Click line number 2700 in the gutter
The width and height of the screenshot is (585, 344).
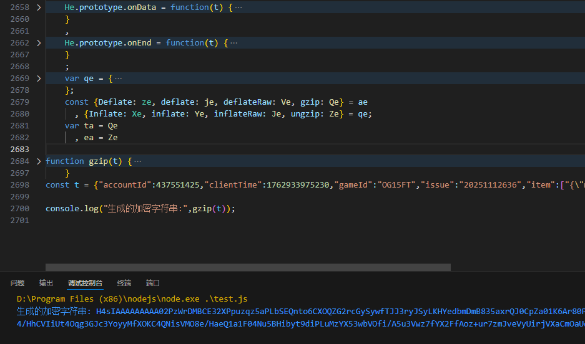[x=19, y=209]
